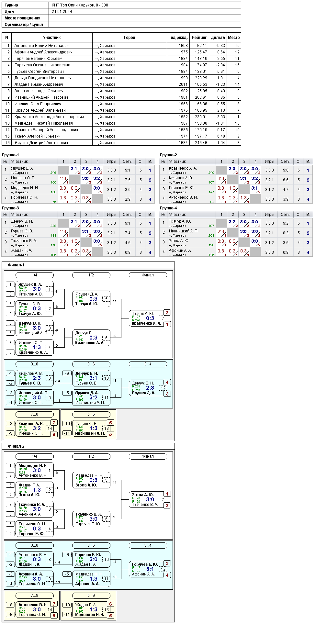
Task: Click the 3...8 round label in Финал-1
Action: [35, 364]
